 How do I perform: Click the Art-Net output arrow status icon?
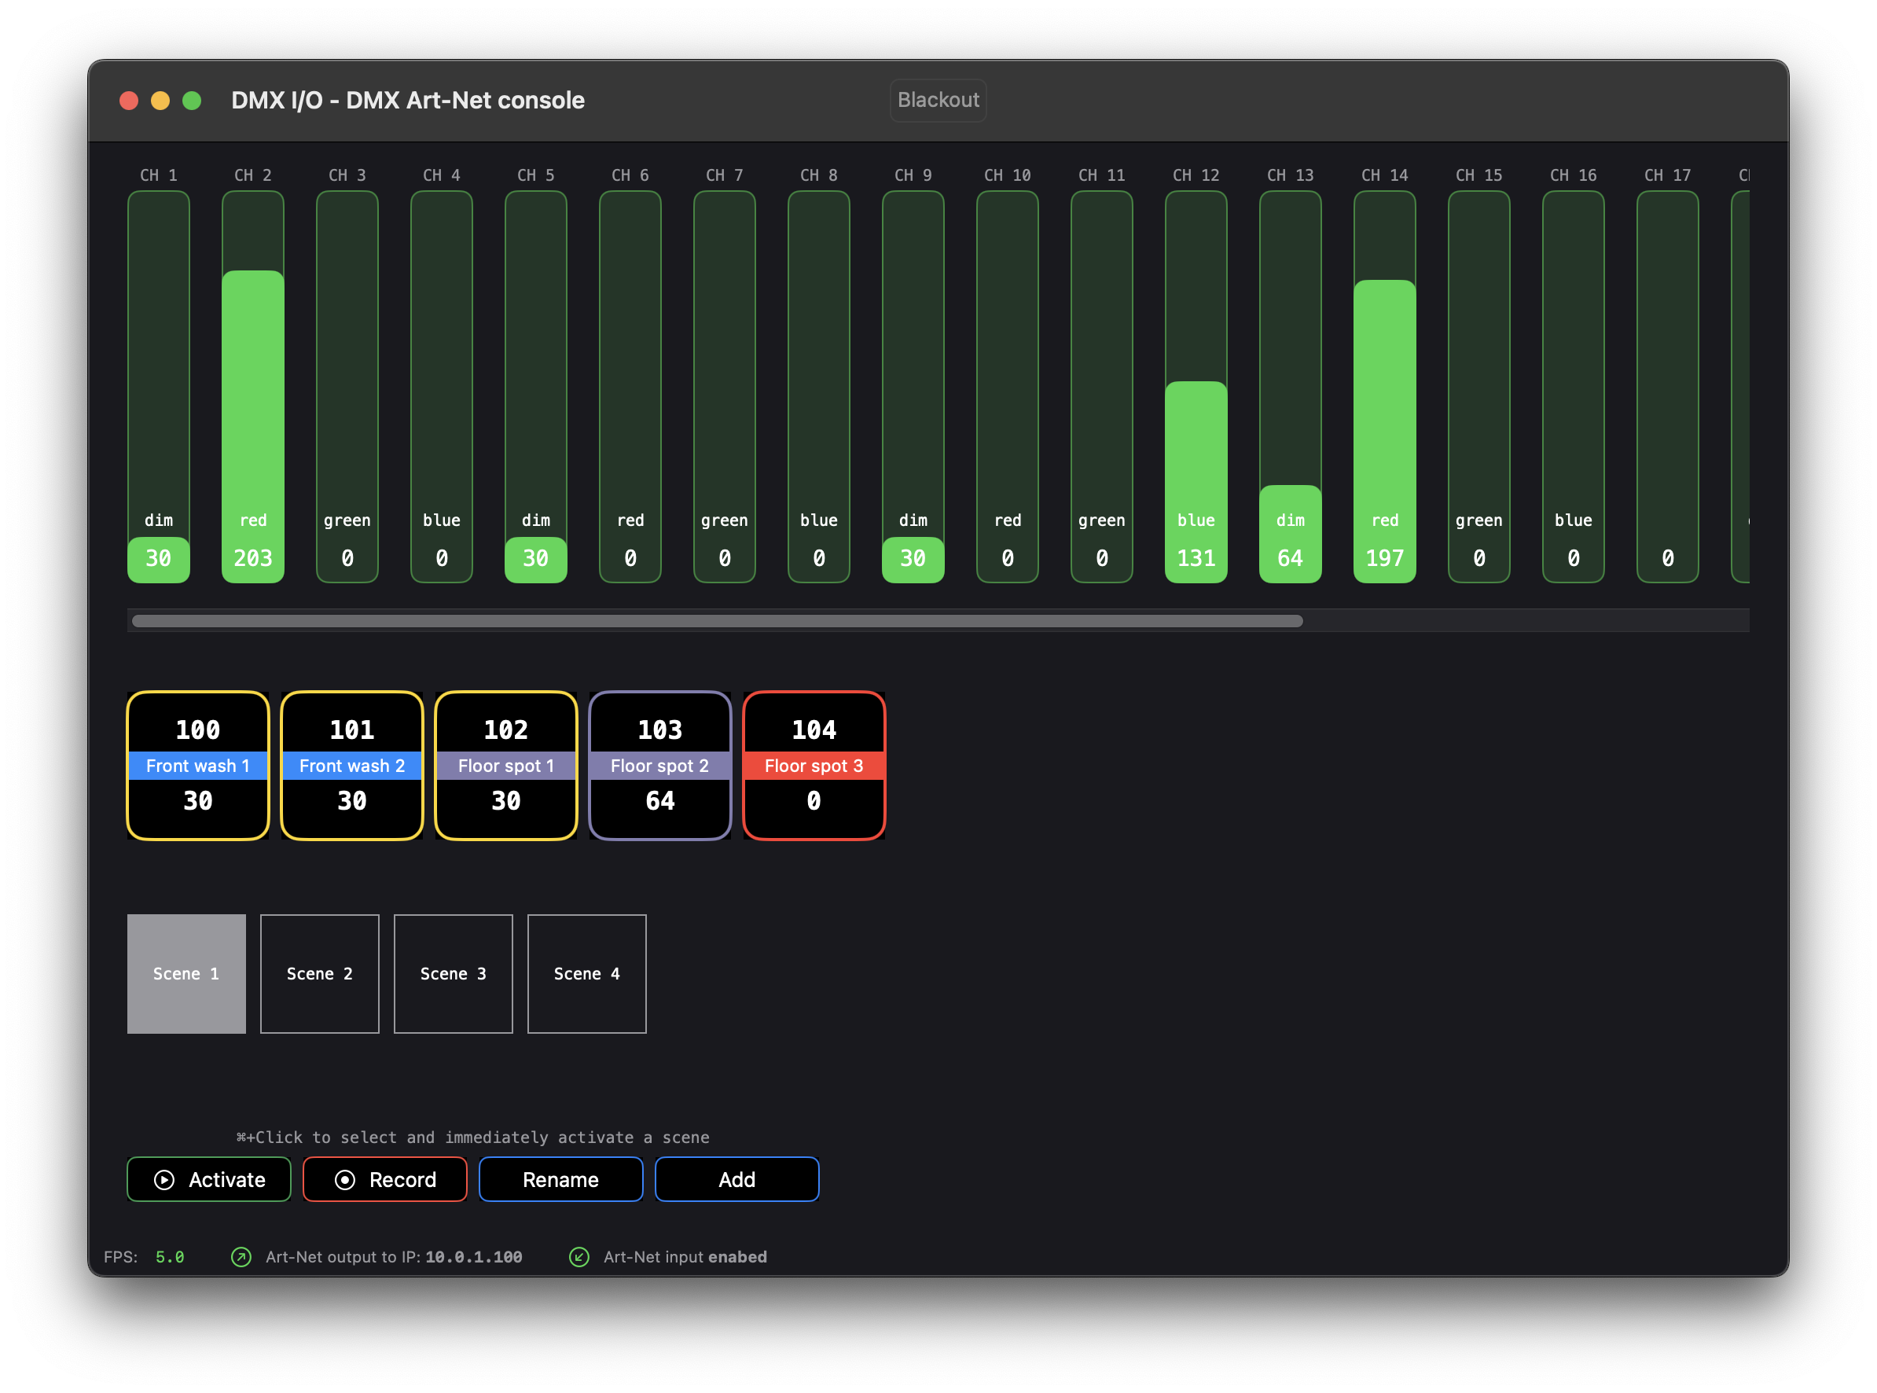click(x=241, y=1256)
